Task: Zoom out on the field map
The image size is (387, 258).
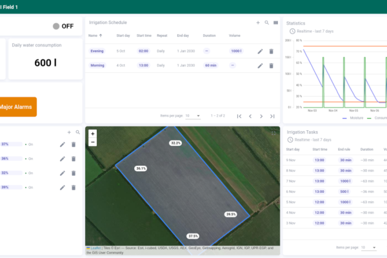Action: tap(93, 143)
